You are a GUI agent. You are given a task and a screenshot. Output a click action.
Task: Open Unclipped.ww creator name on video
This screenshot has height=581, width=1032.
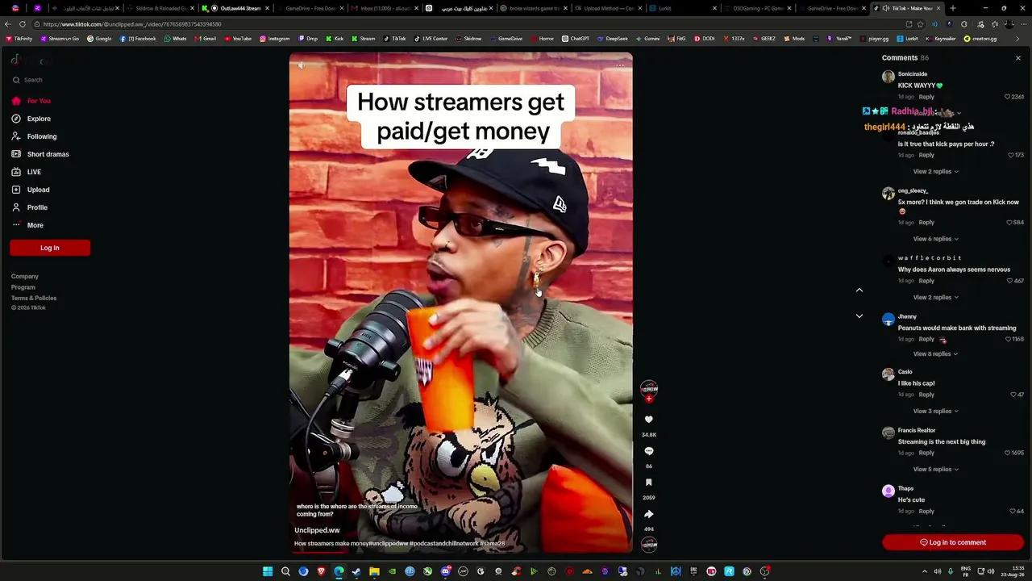[x=317, y=530]
